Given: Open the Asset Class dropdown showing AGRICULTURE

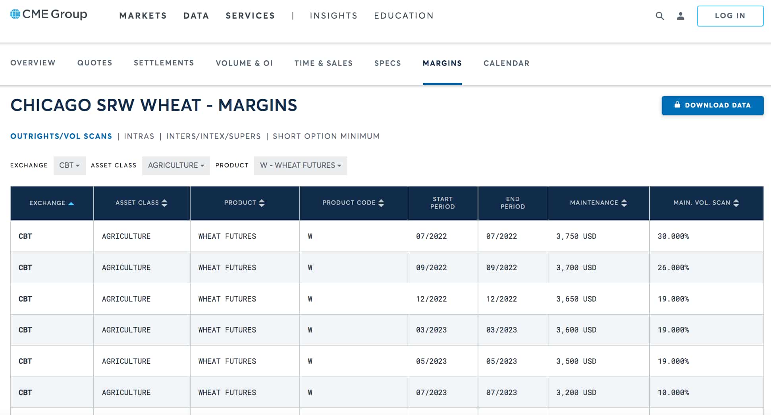Looking at the screenshot, I should [176, 165].
